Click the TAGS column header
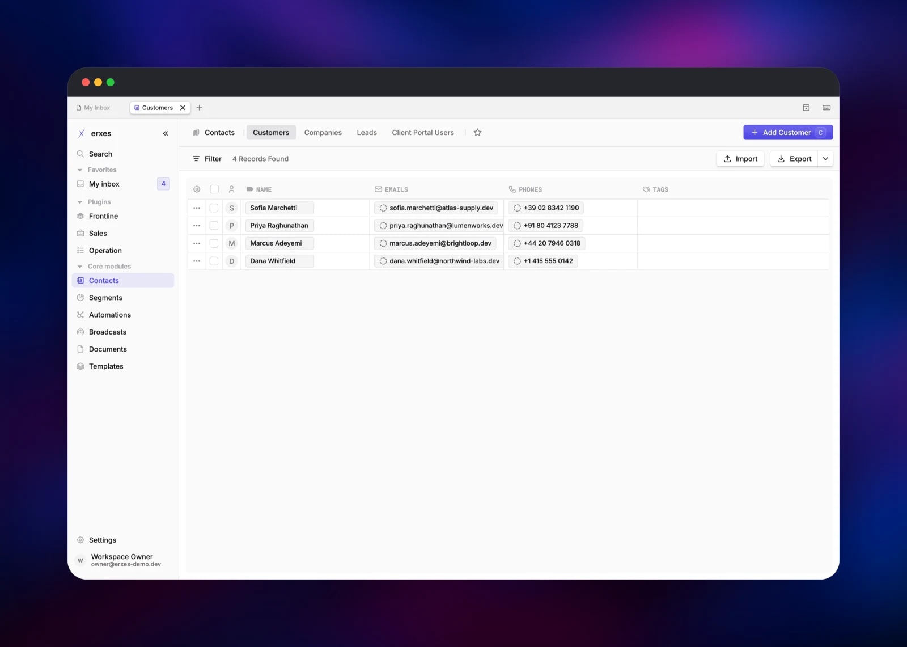907x647 pixels. coord(655,189)
